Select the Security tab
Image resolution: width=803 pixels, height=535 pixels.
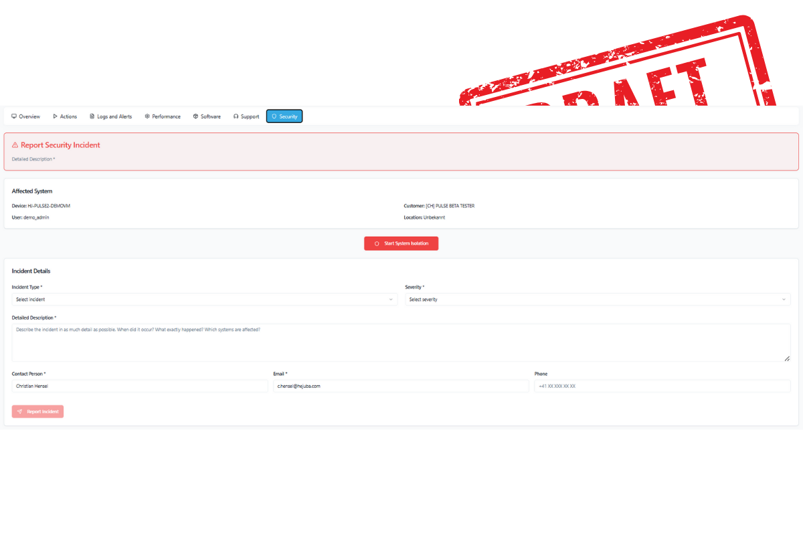coord(284,116)
